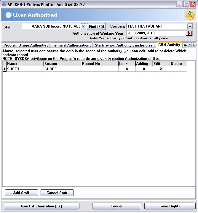Select the CRM Activity tab
This screenshot has height=213, width=198.
tap(169, 45)
